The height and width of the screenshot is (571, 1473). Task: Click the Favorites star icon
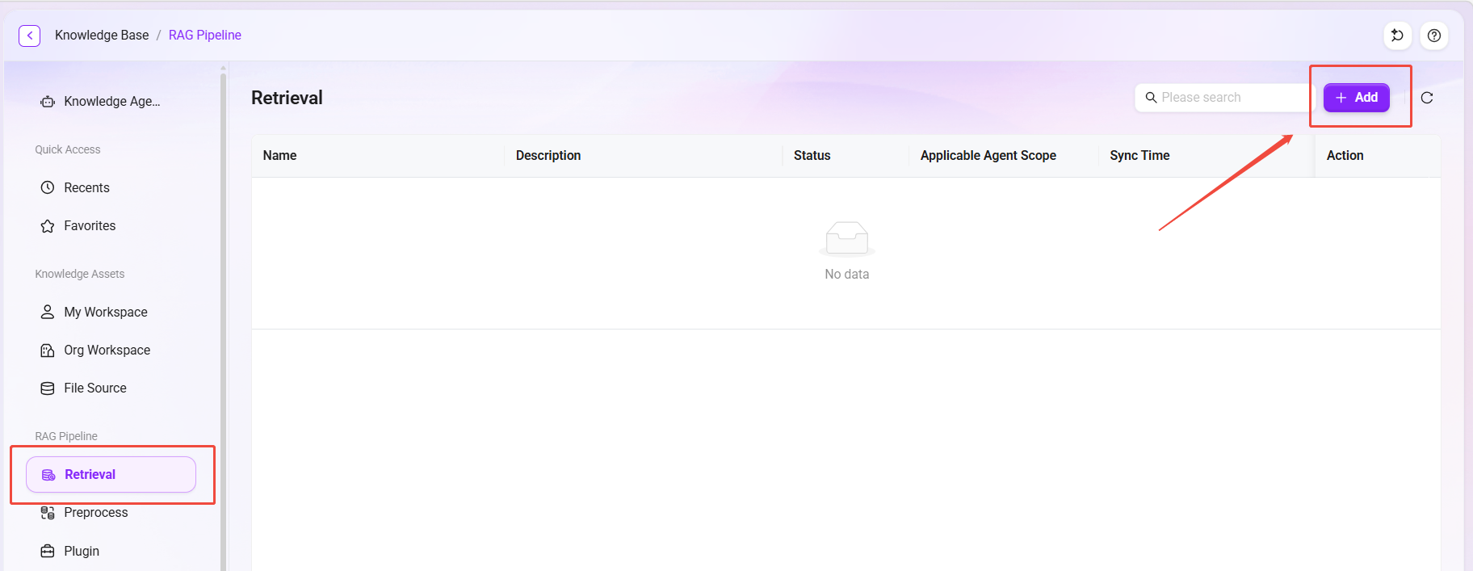click(x=48, y=226)
